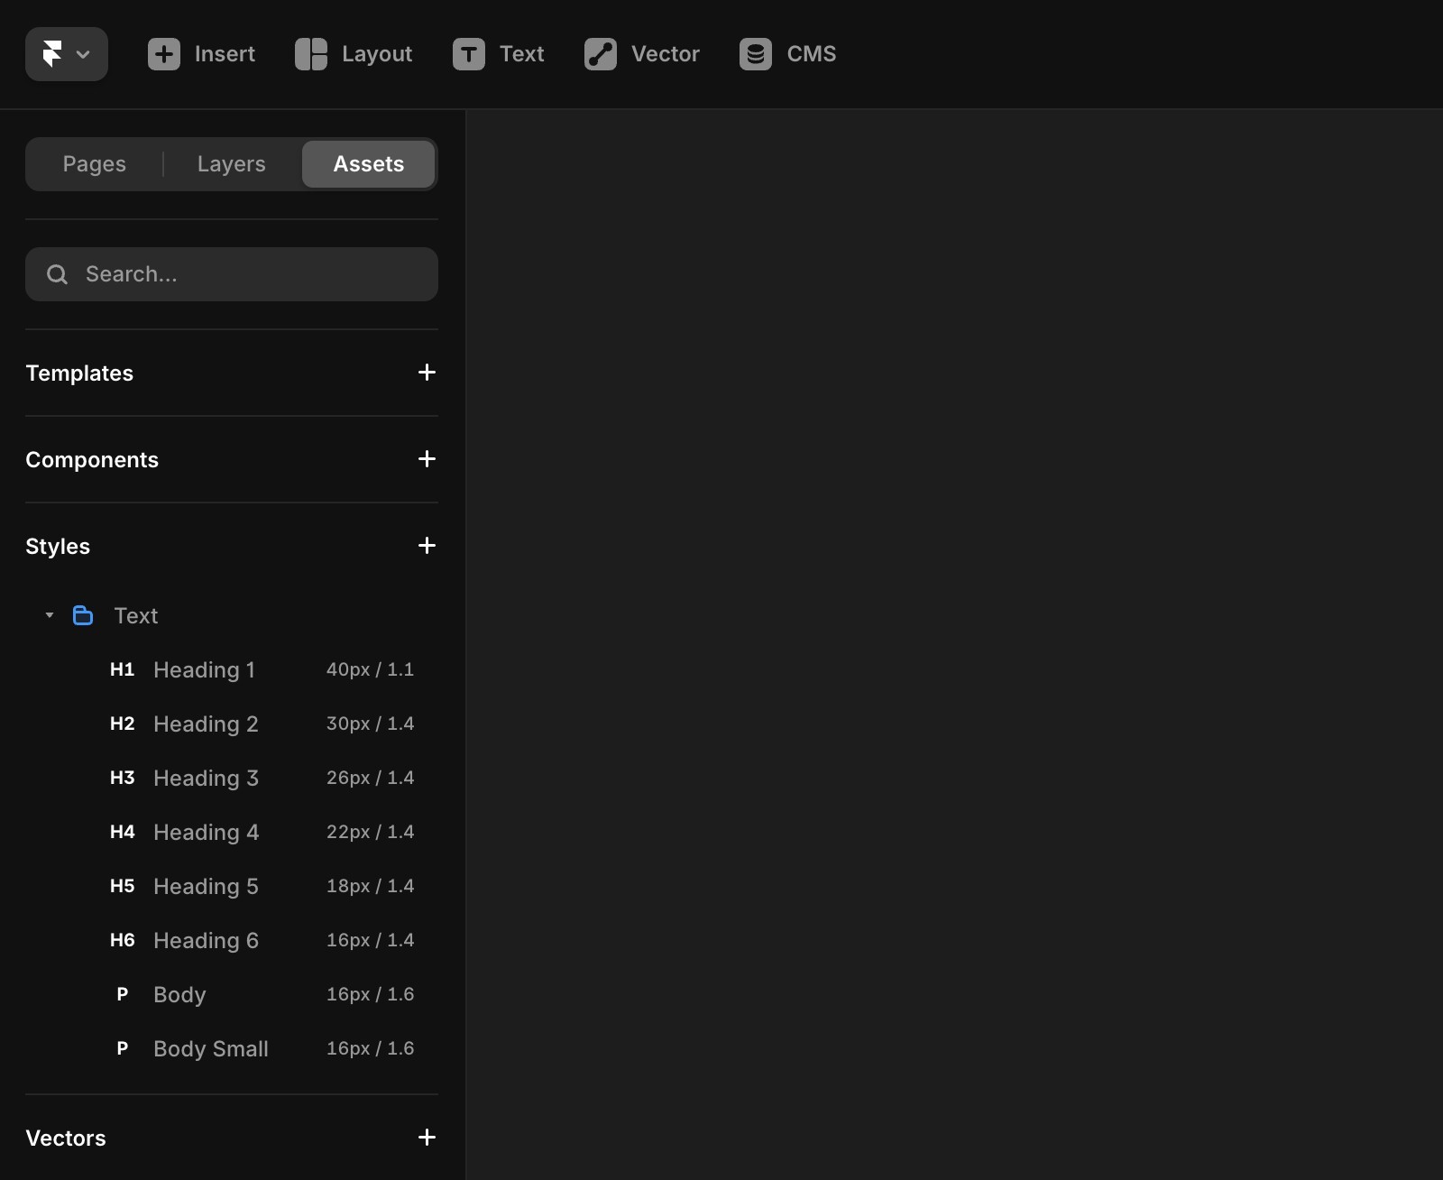Viewport: 1443px width, 1180px height.
Task: Collapse the Text styles folder arrow
Action: click(50, 615)
